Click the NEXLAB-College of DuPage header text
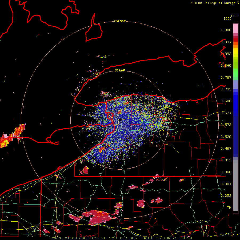 point(213,3)
